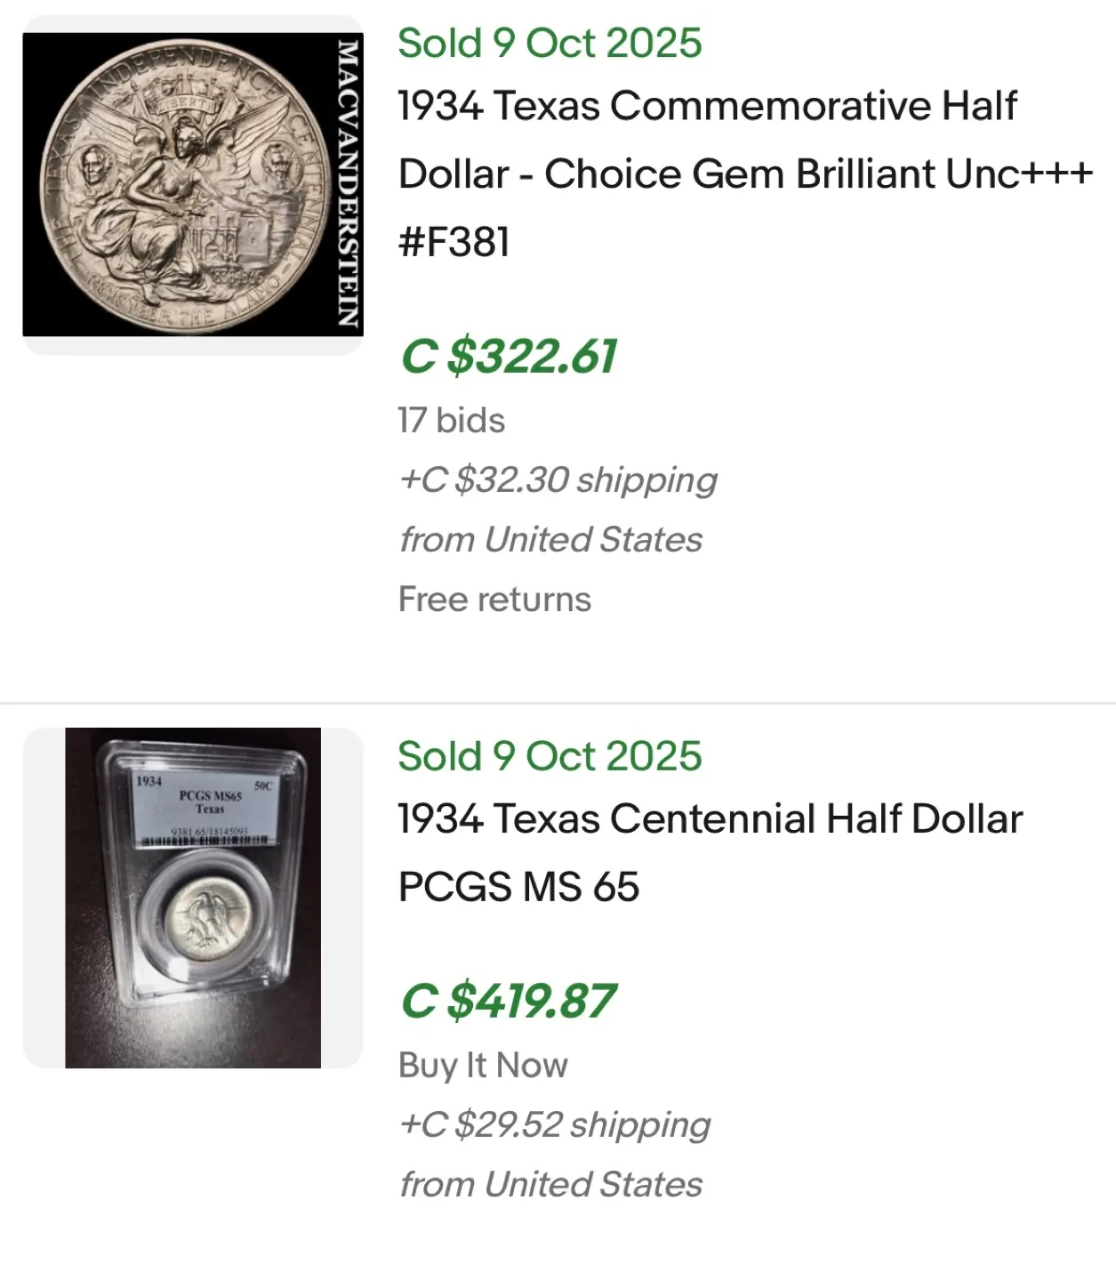Click the C $32.30 shipping text
This screenshot has height=1281, width=1116.
pyautogui.click(x=560, y=479)
